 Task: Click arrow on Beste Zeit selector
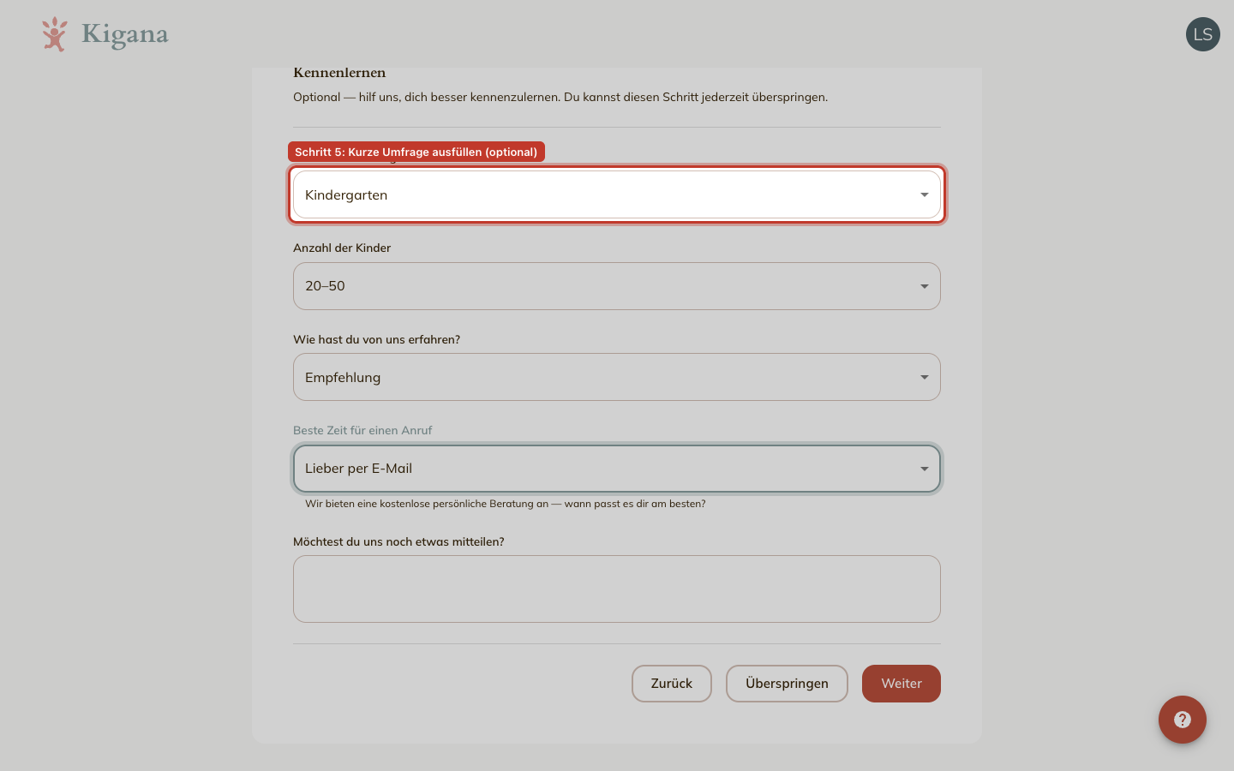[925, 469]
